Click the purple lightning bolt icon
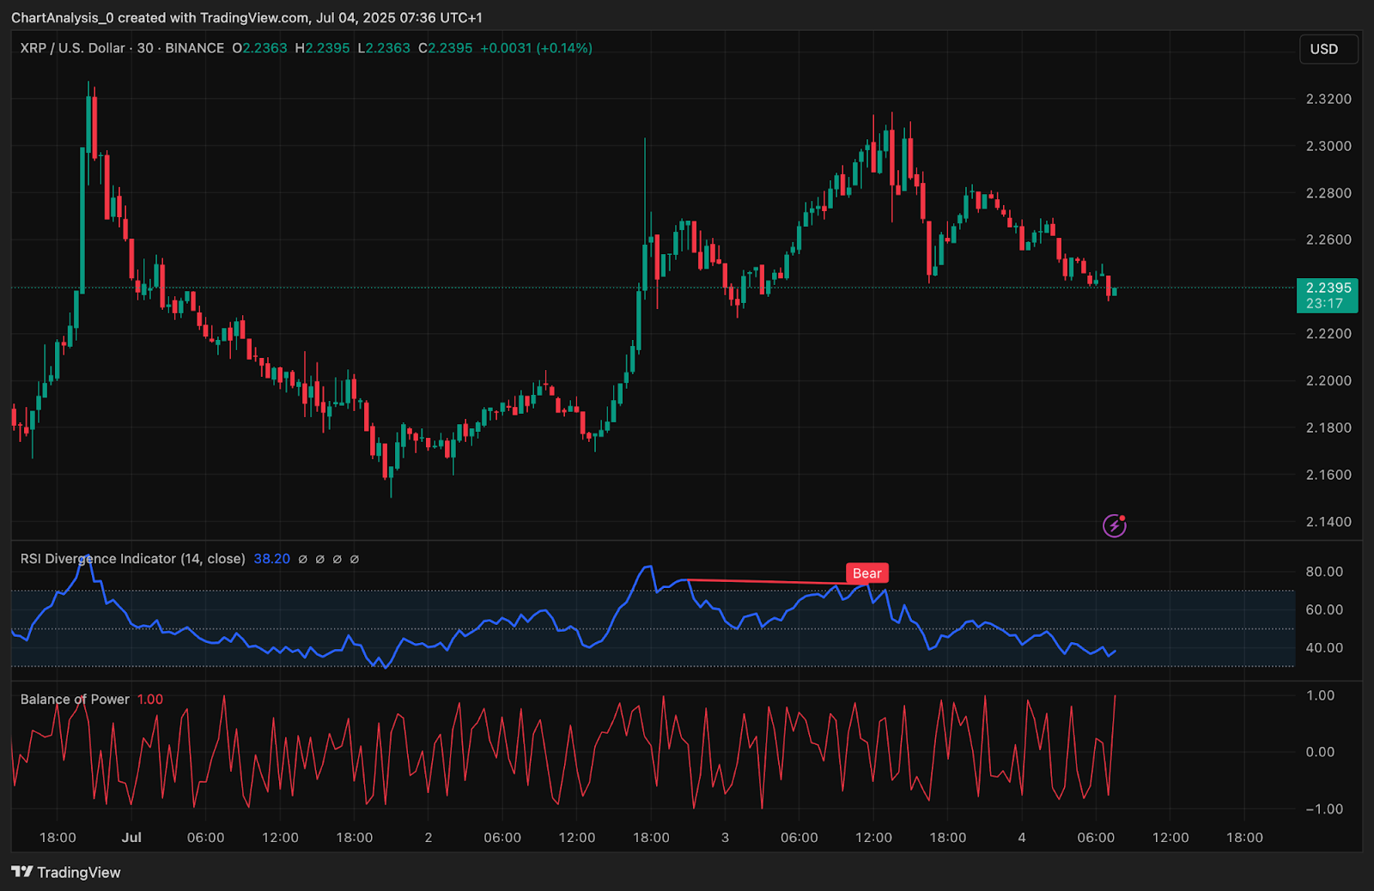The height and width of the screenshot is (891, 1374). (1114, 525)
